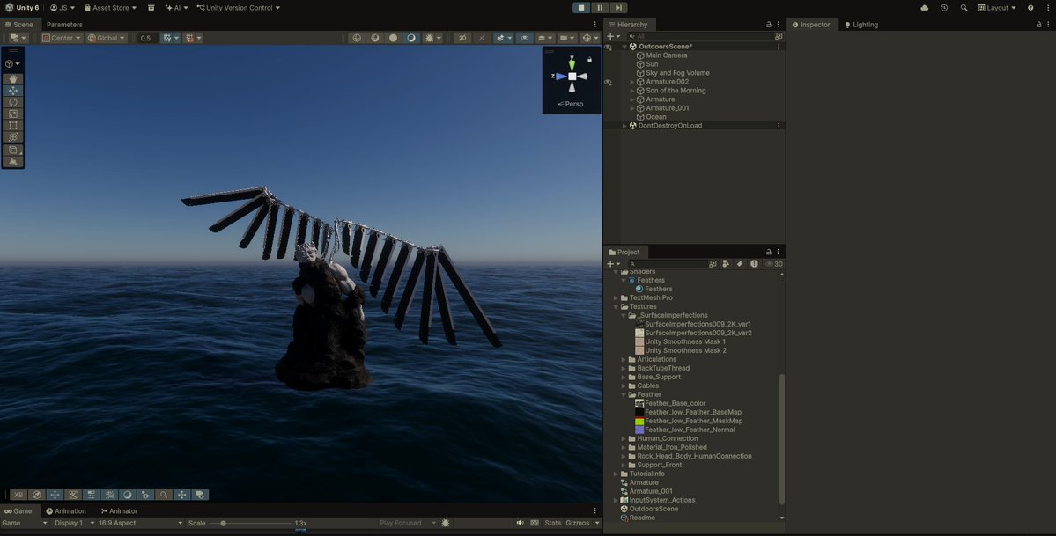1056x536 pixels.
Task: Click the magnifier icon in overlay toolbar
Action: 164,495
